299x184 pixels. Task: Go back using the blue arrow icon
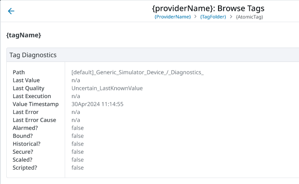(11, 11)
